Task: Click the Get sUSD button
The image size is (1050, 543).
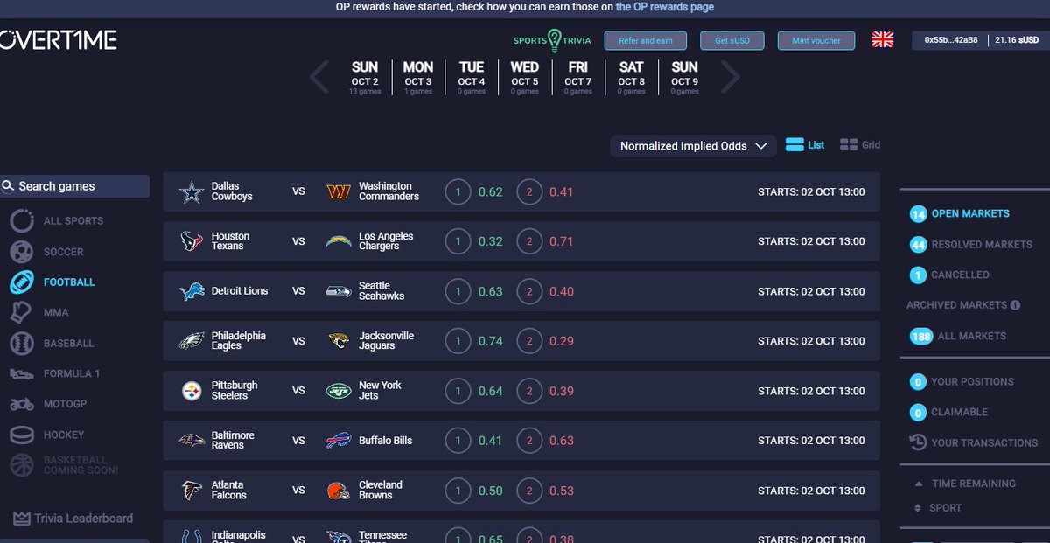Action: (x=732, y=40)
